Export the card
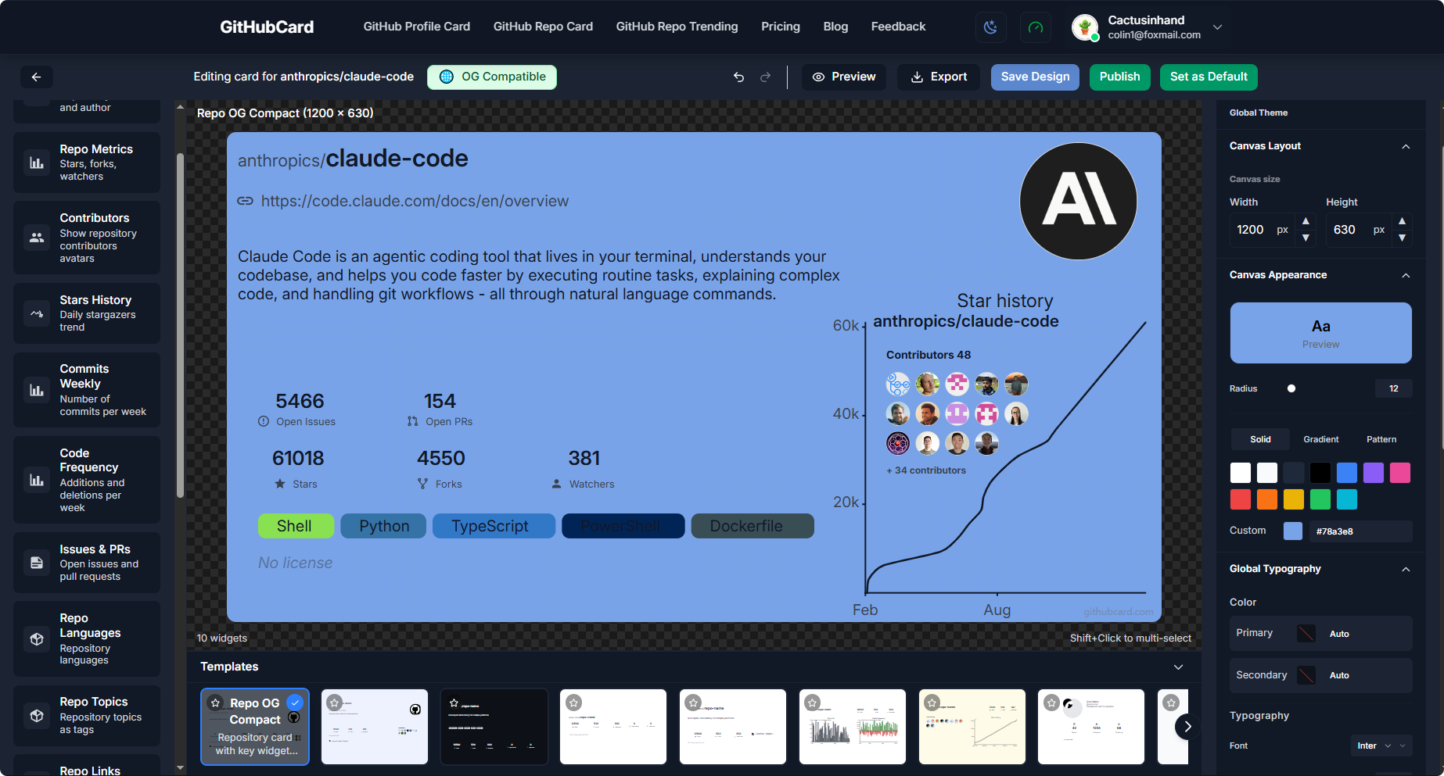This screenshot has width=1444, height=776. coord(939,77)
